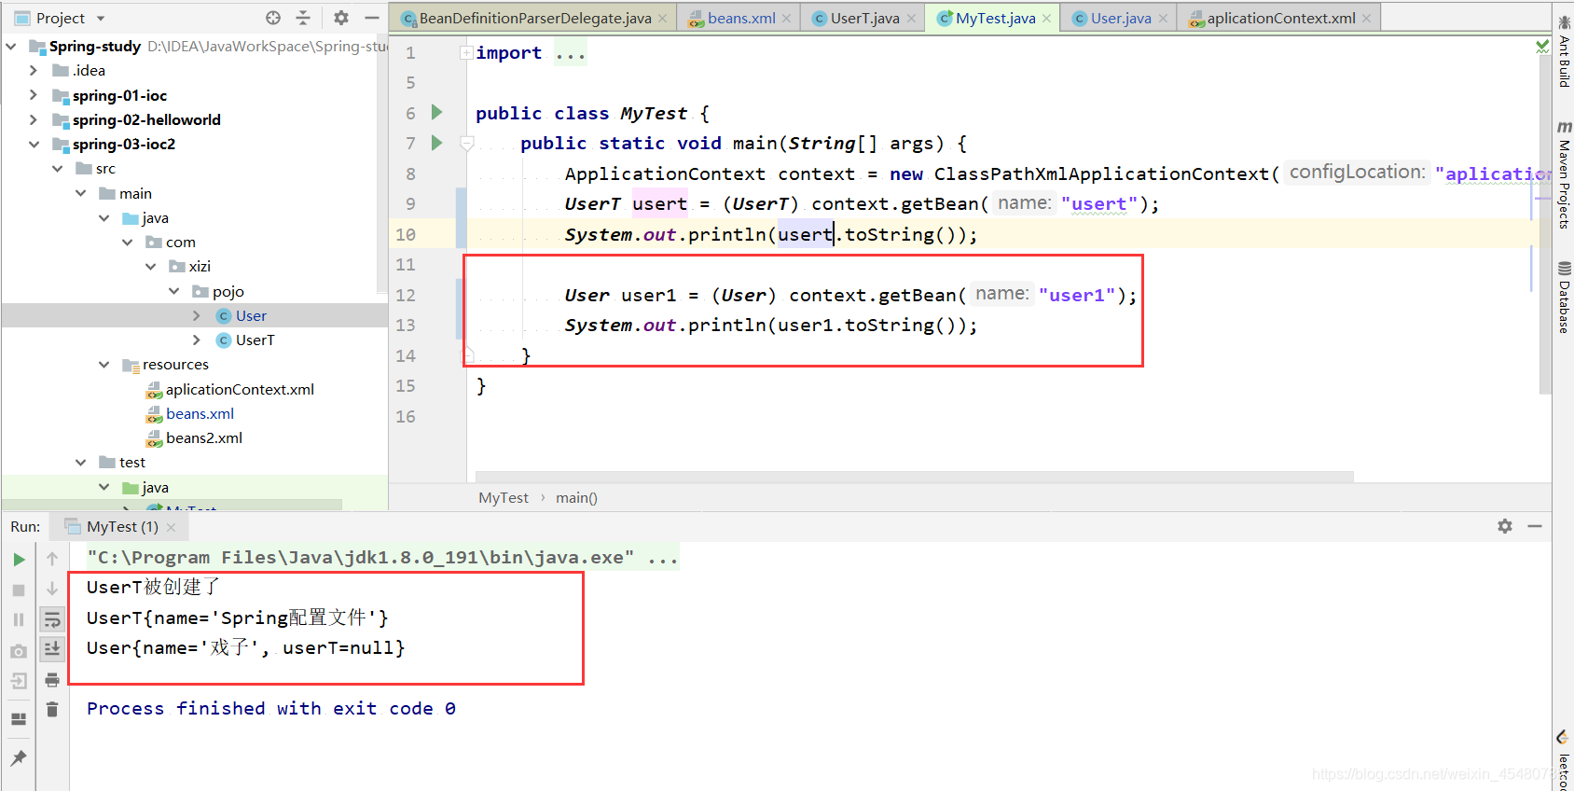Click the print icon in Run toolbar
This screenshot has width=1574, height=791.
point(52,679)
